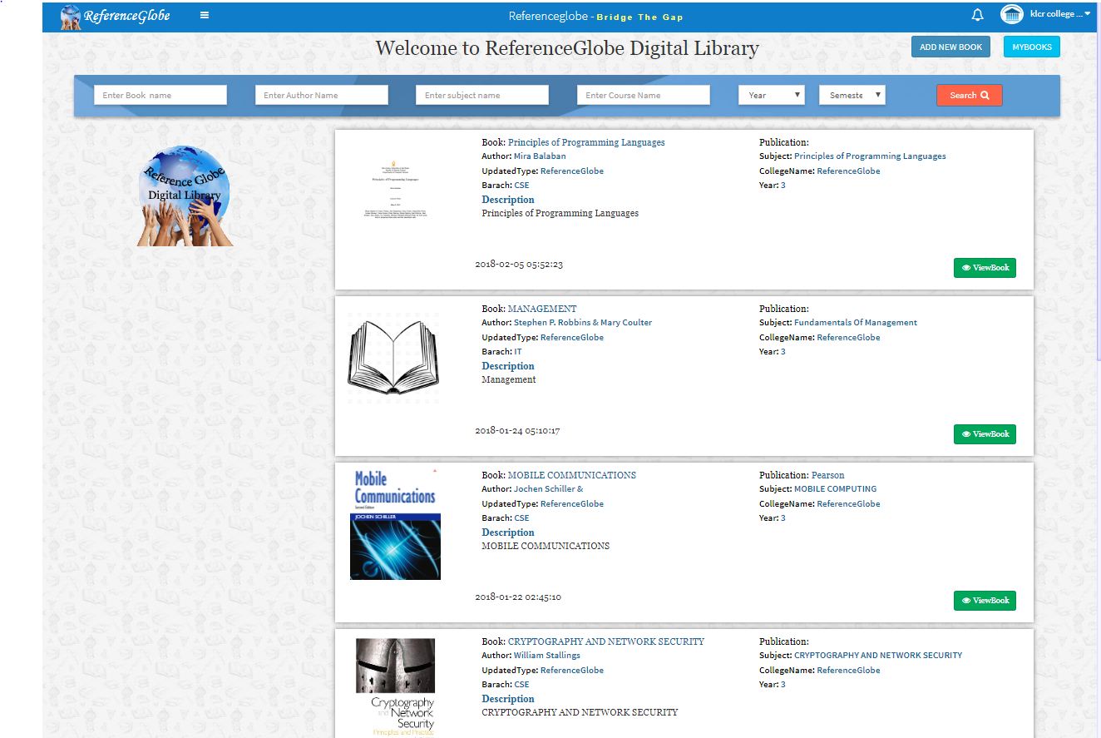
Task: Open MYBOOKS
Action: (1031, 47)
